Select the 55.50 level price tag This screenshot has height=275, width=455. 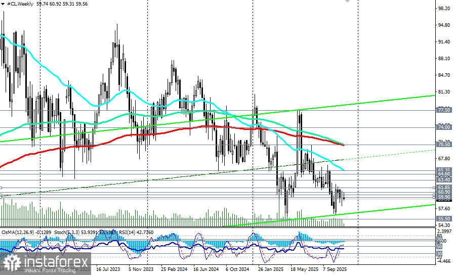[x=444, y=219]
